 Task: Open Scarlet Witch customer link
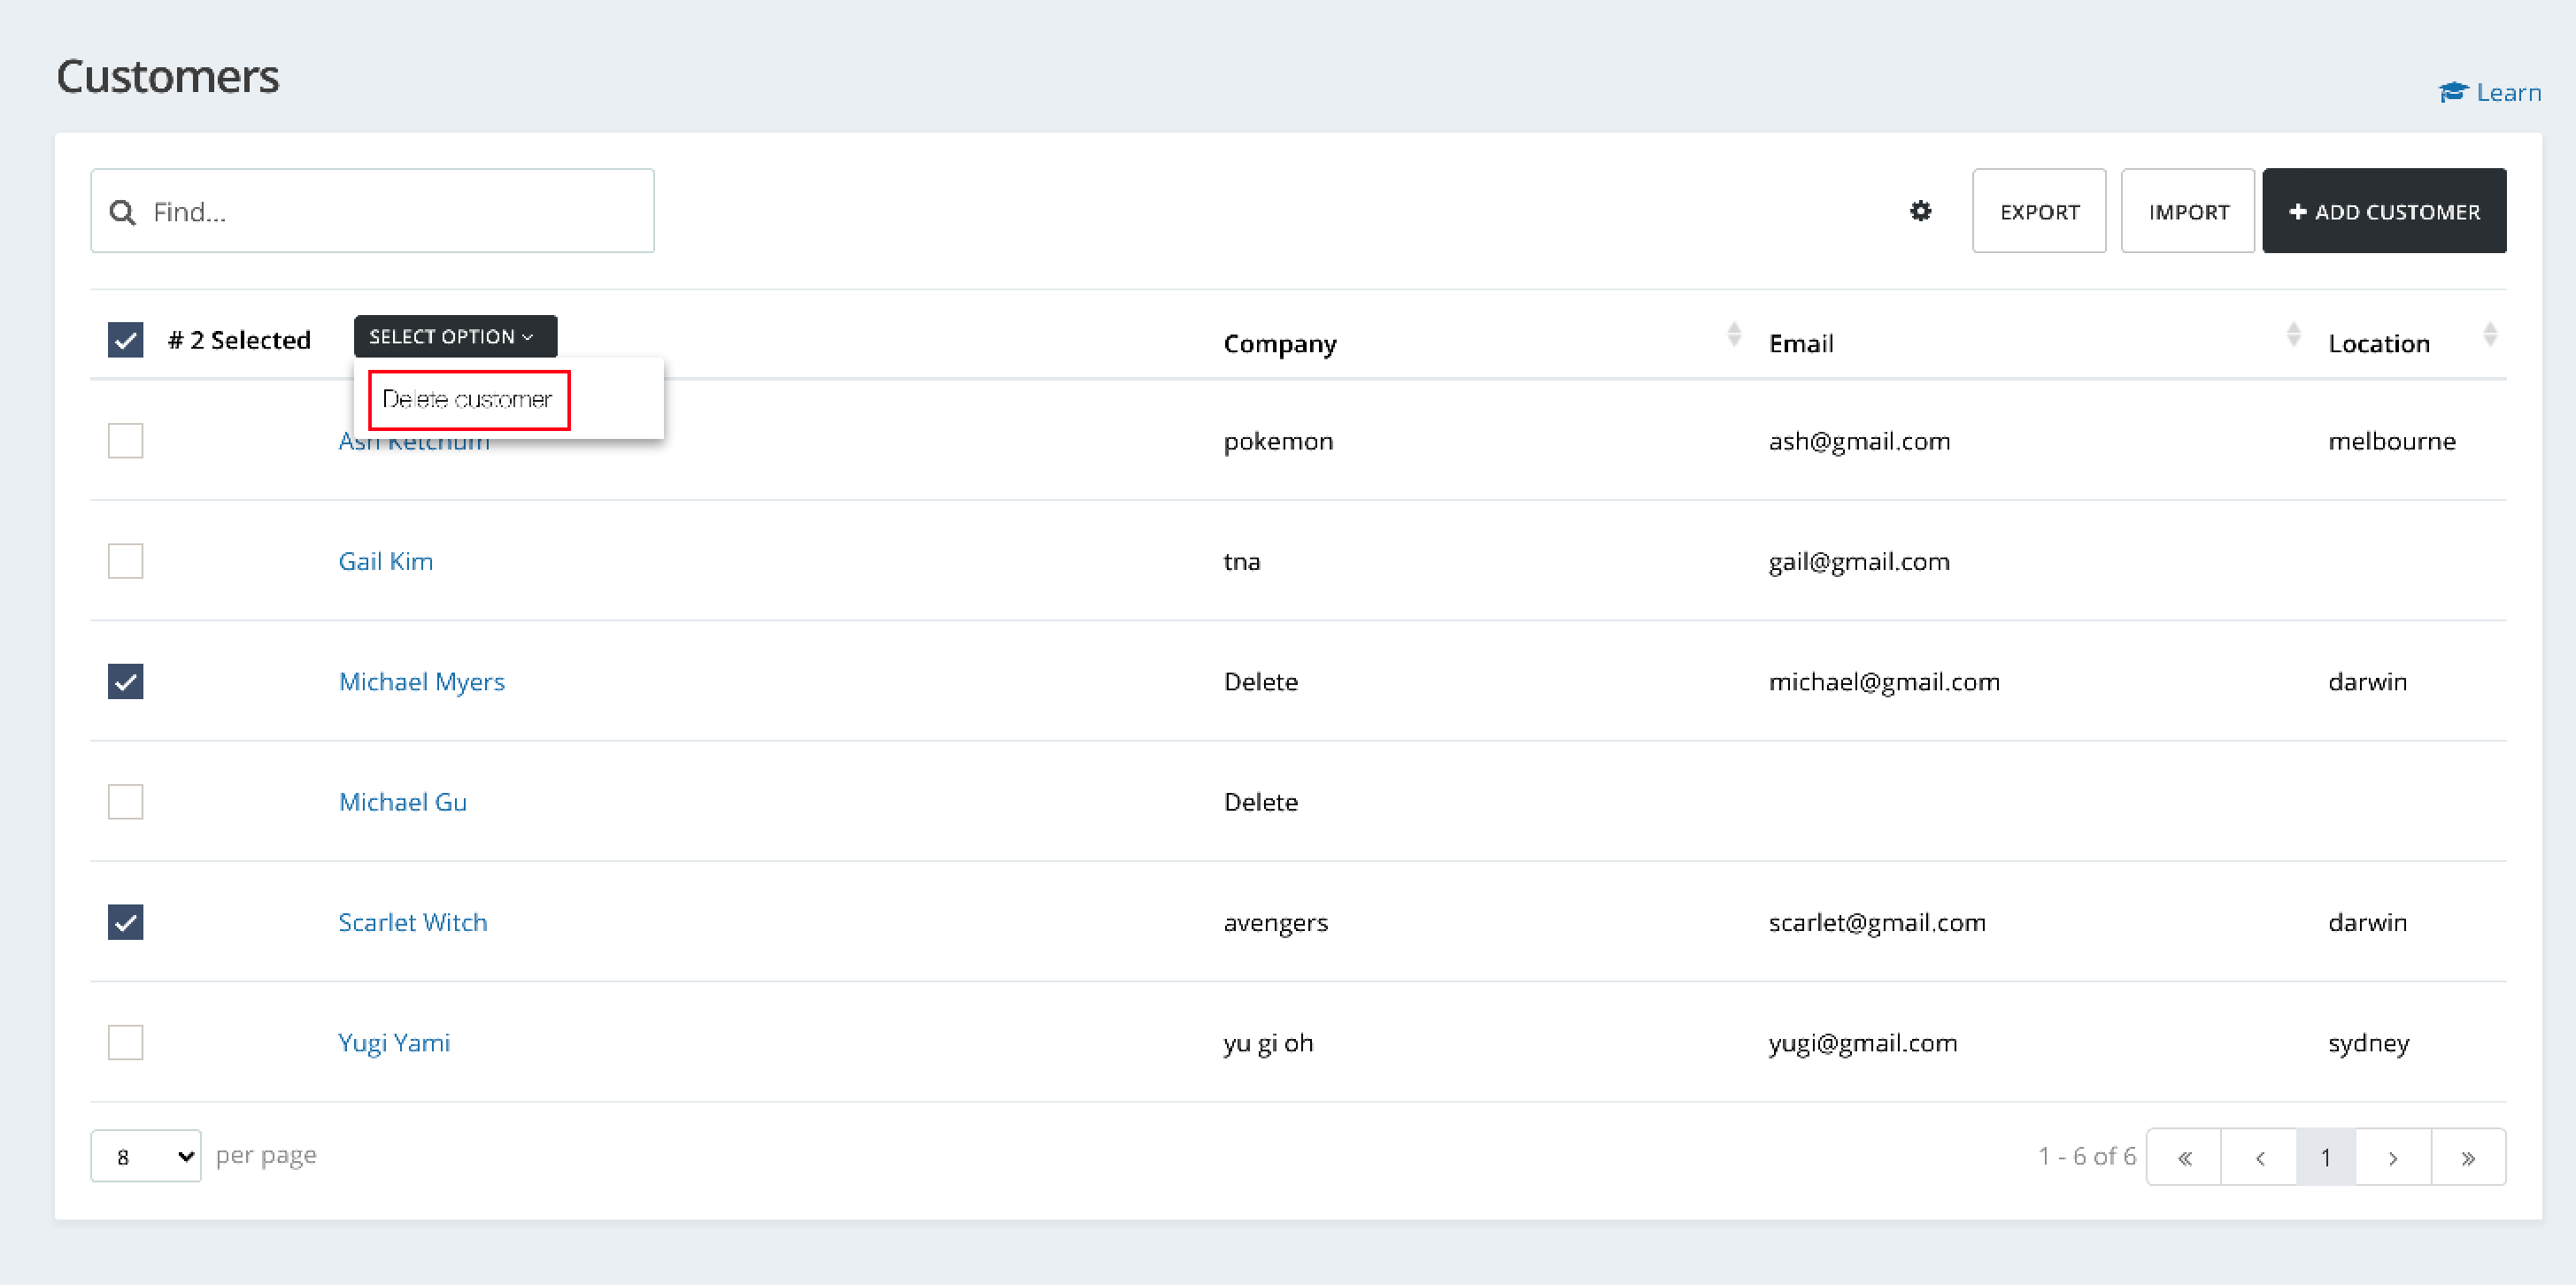(413, 922)
